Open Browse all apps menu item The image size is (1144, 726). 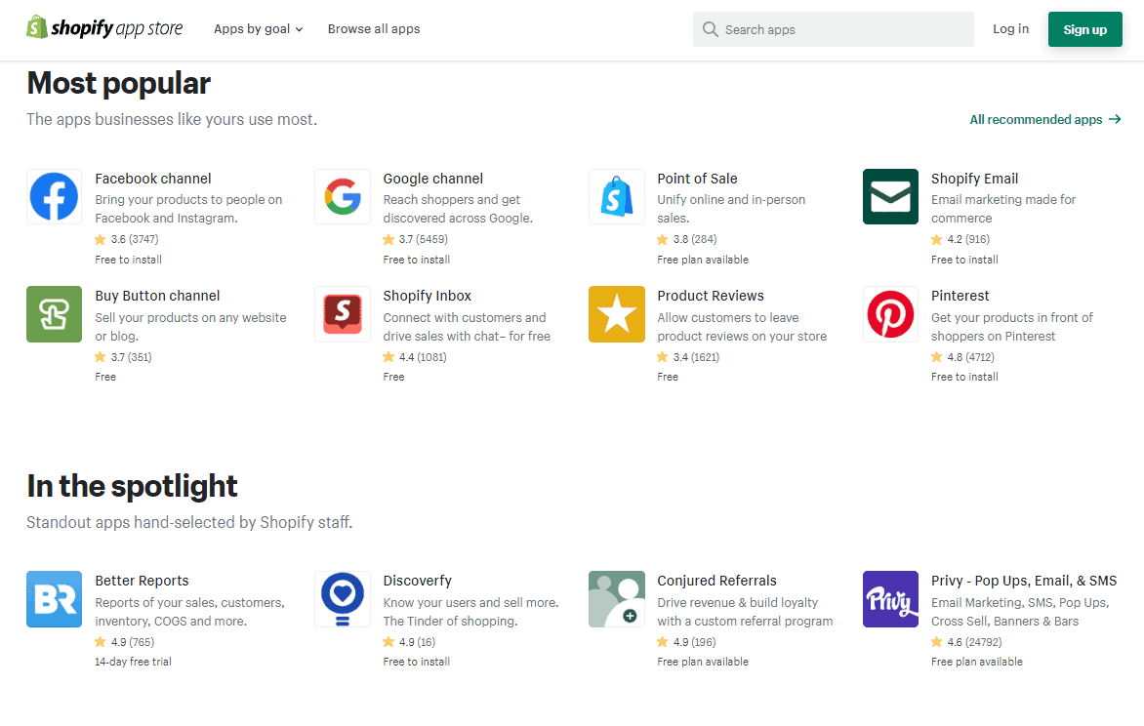point(374,29)
